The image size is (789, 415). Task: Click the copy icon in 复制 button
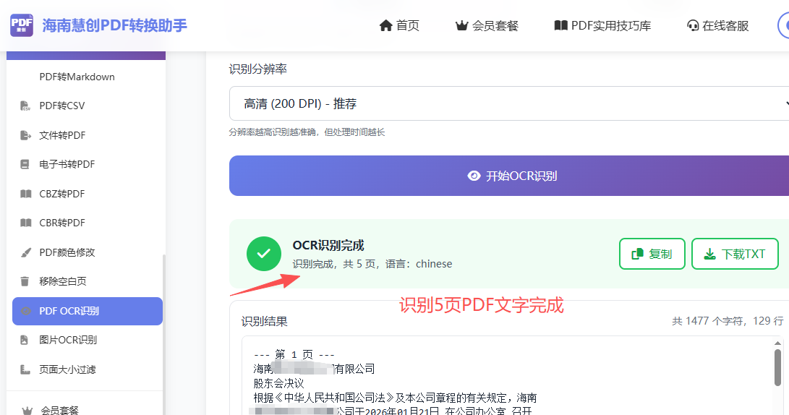[638, 254]
